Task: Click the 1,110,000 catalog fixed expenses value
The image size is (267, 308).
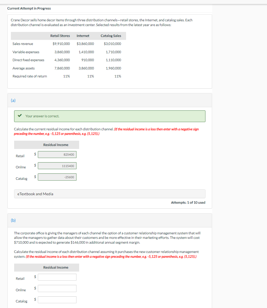Action: coord(113,60)
